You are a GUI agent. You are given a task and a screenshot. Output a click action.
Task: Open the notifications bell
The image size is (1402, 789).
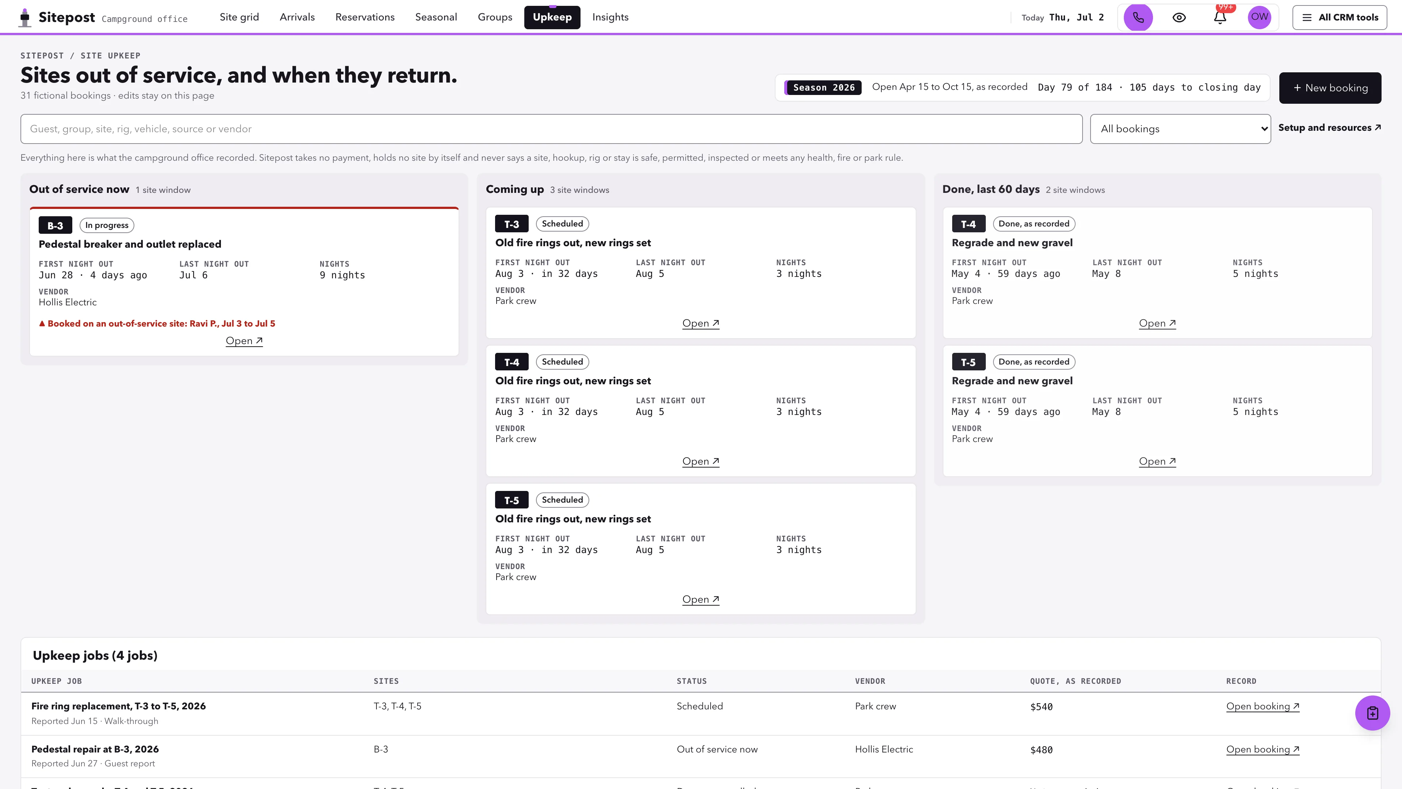click(x=1220, y=18)
